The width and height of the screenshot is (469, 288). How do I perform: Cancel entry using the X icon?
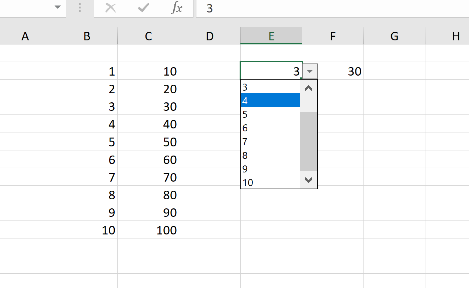click(111, 8)
